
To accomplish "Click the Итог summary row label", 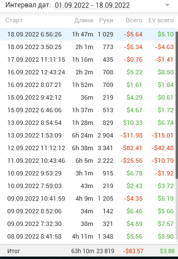I will coord(14,251).
